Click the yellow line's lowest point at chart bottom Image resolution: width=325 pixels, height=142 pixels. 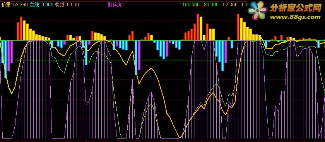click(x=180, y=137)
